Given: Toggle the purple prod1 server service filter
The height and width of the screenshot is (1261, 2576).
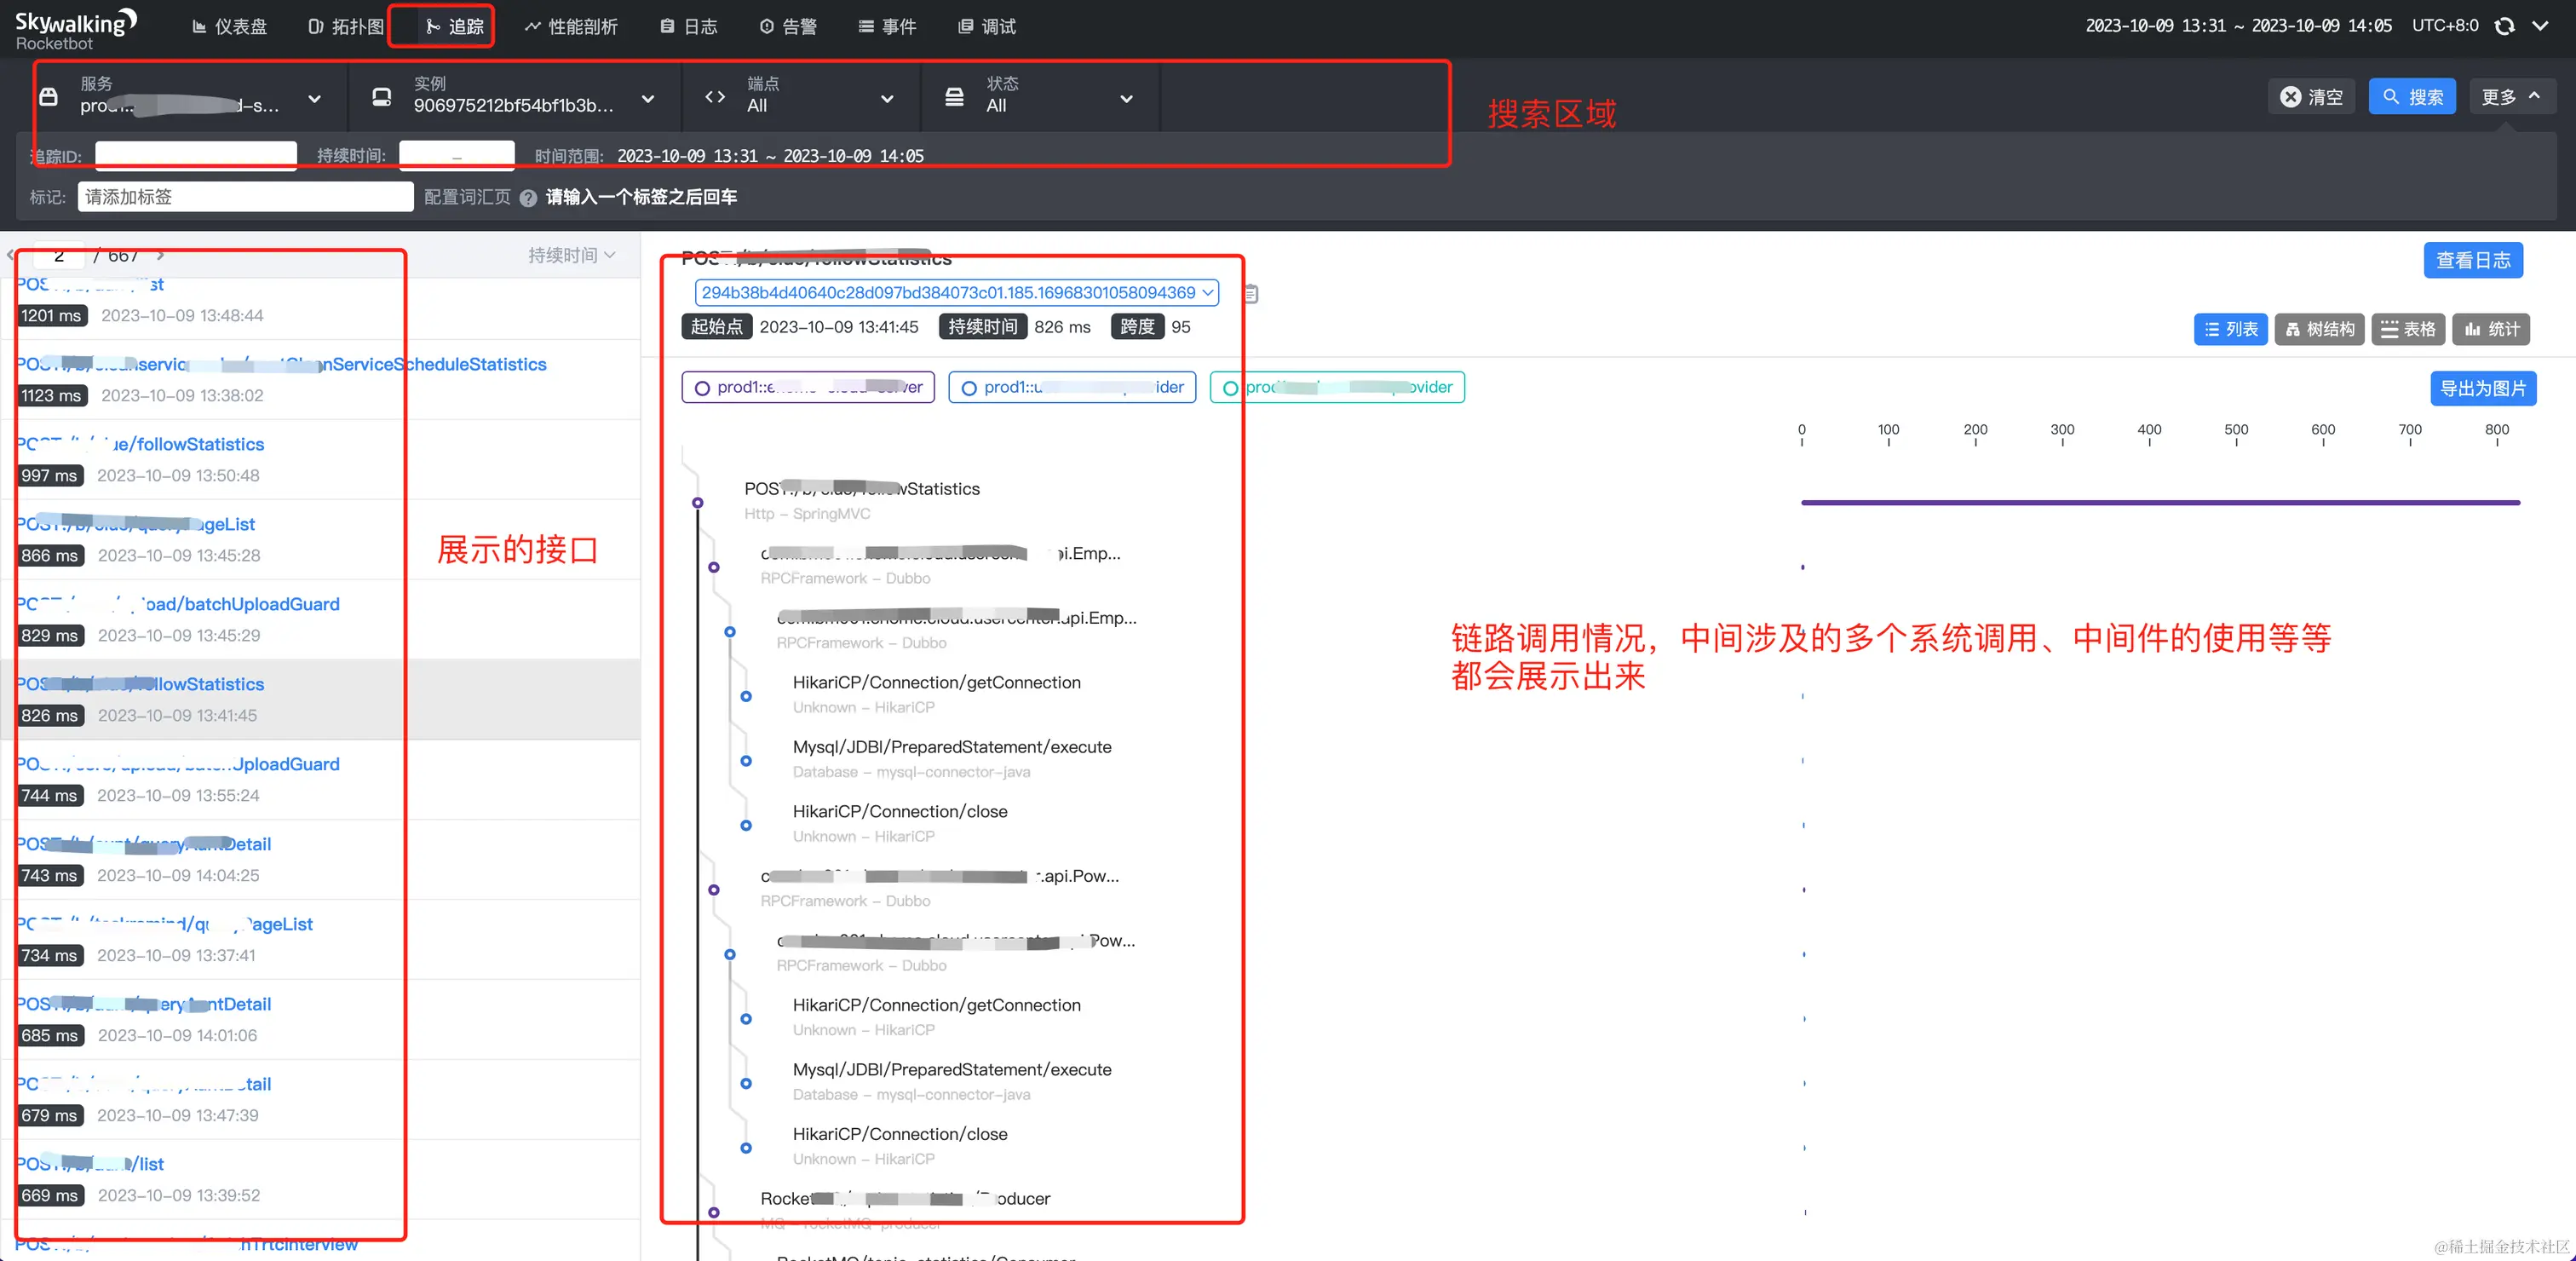Looking at the screenshot, I should pyautogui.click(x=808, y=387).
